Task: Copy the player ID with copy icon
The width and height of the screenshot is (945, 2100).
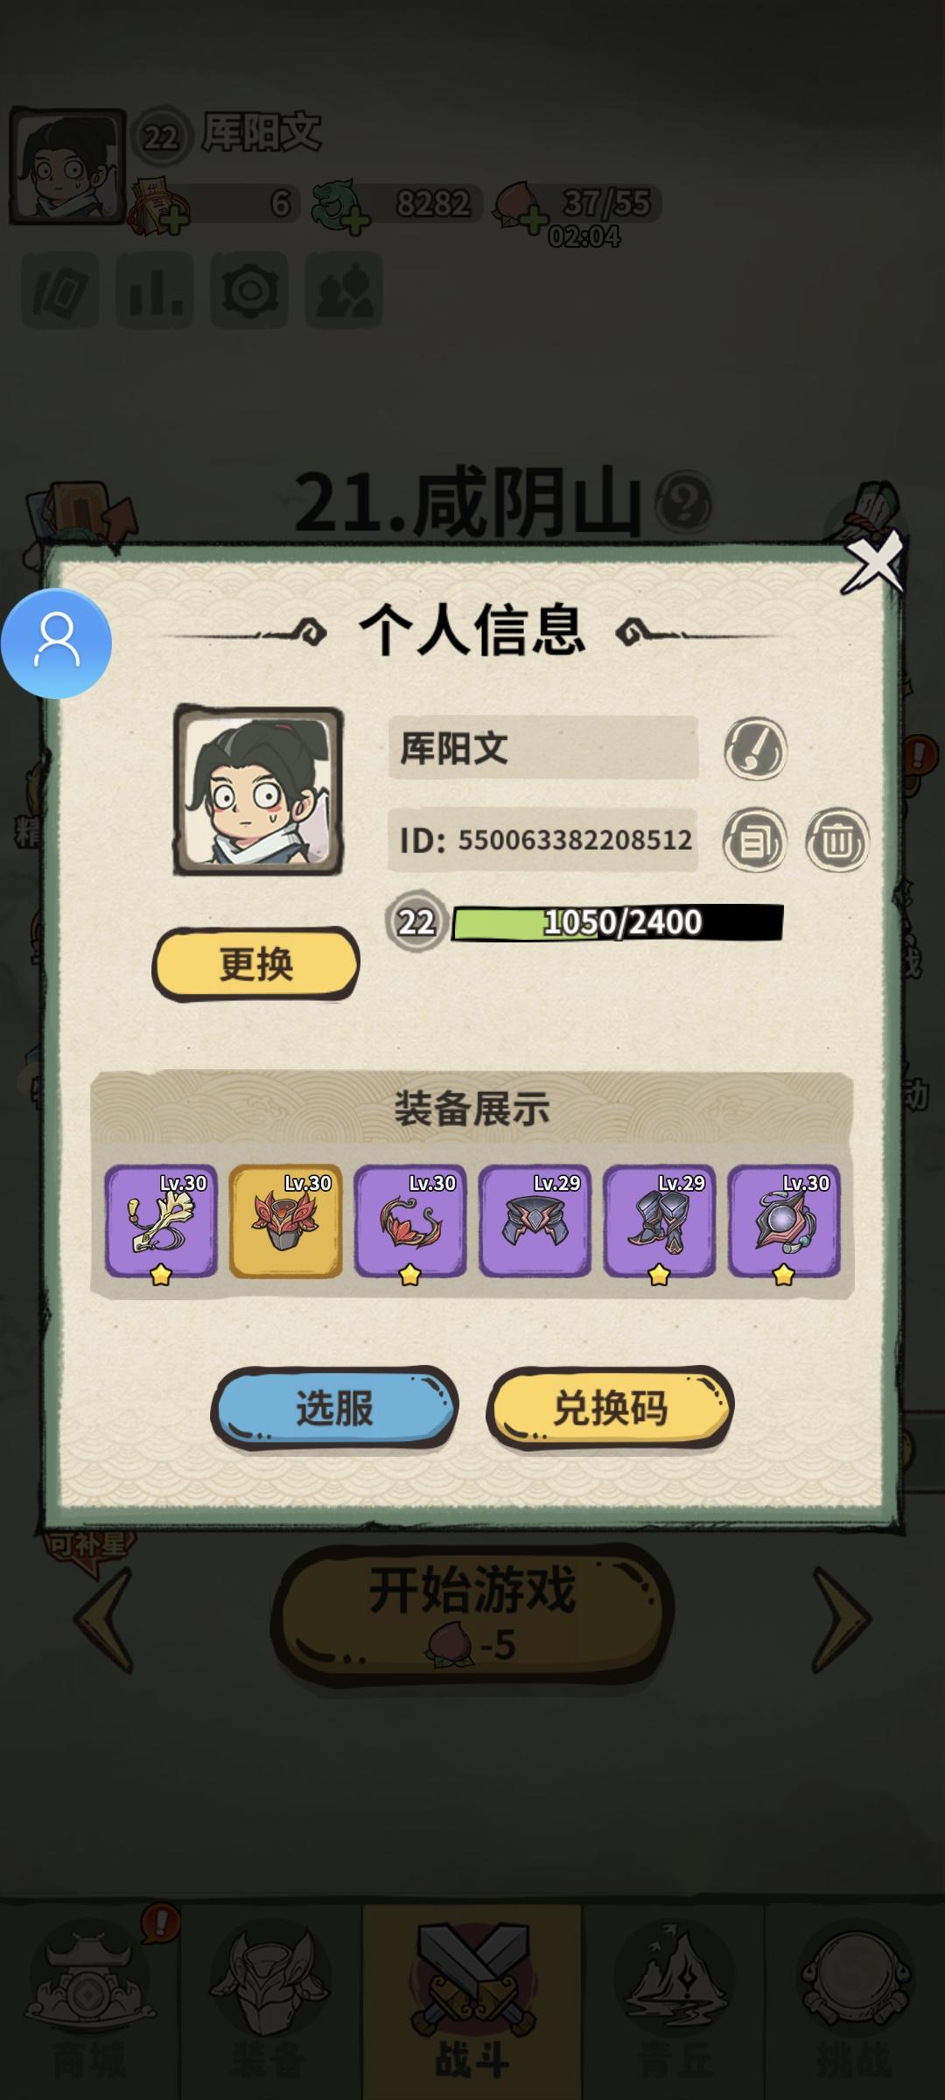Action: tap(754, 840)
